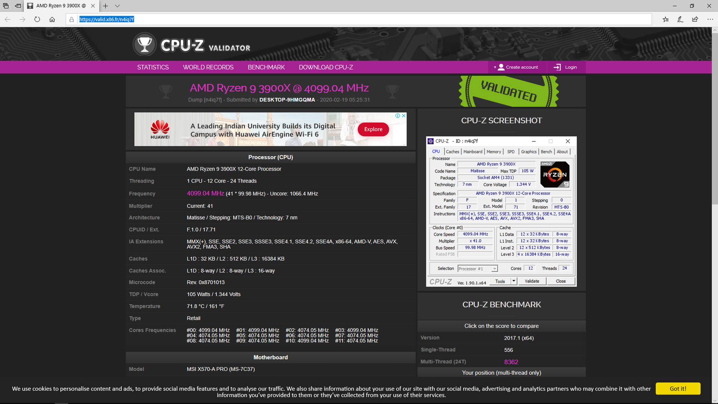This screenshot has height=404, width=718.
Task: Select the Memory tab in CPU-Z screenshot
Action: click(494, 151)
